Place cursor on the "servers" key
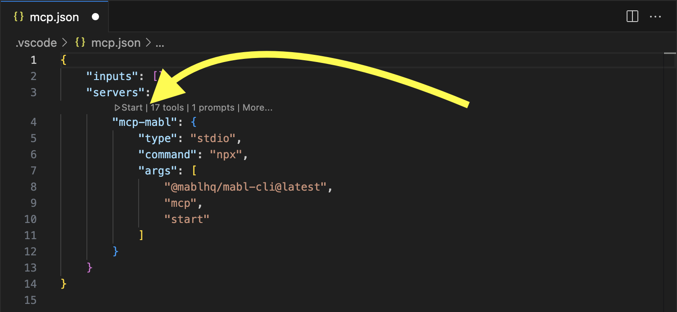The width and height of the screenshot is (677, 312). 116,92
